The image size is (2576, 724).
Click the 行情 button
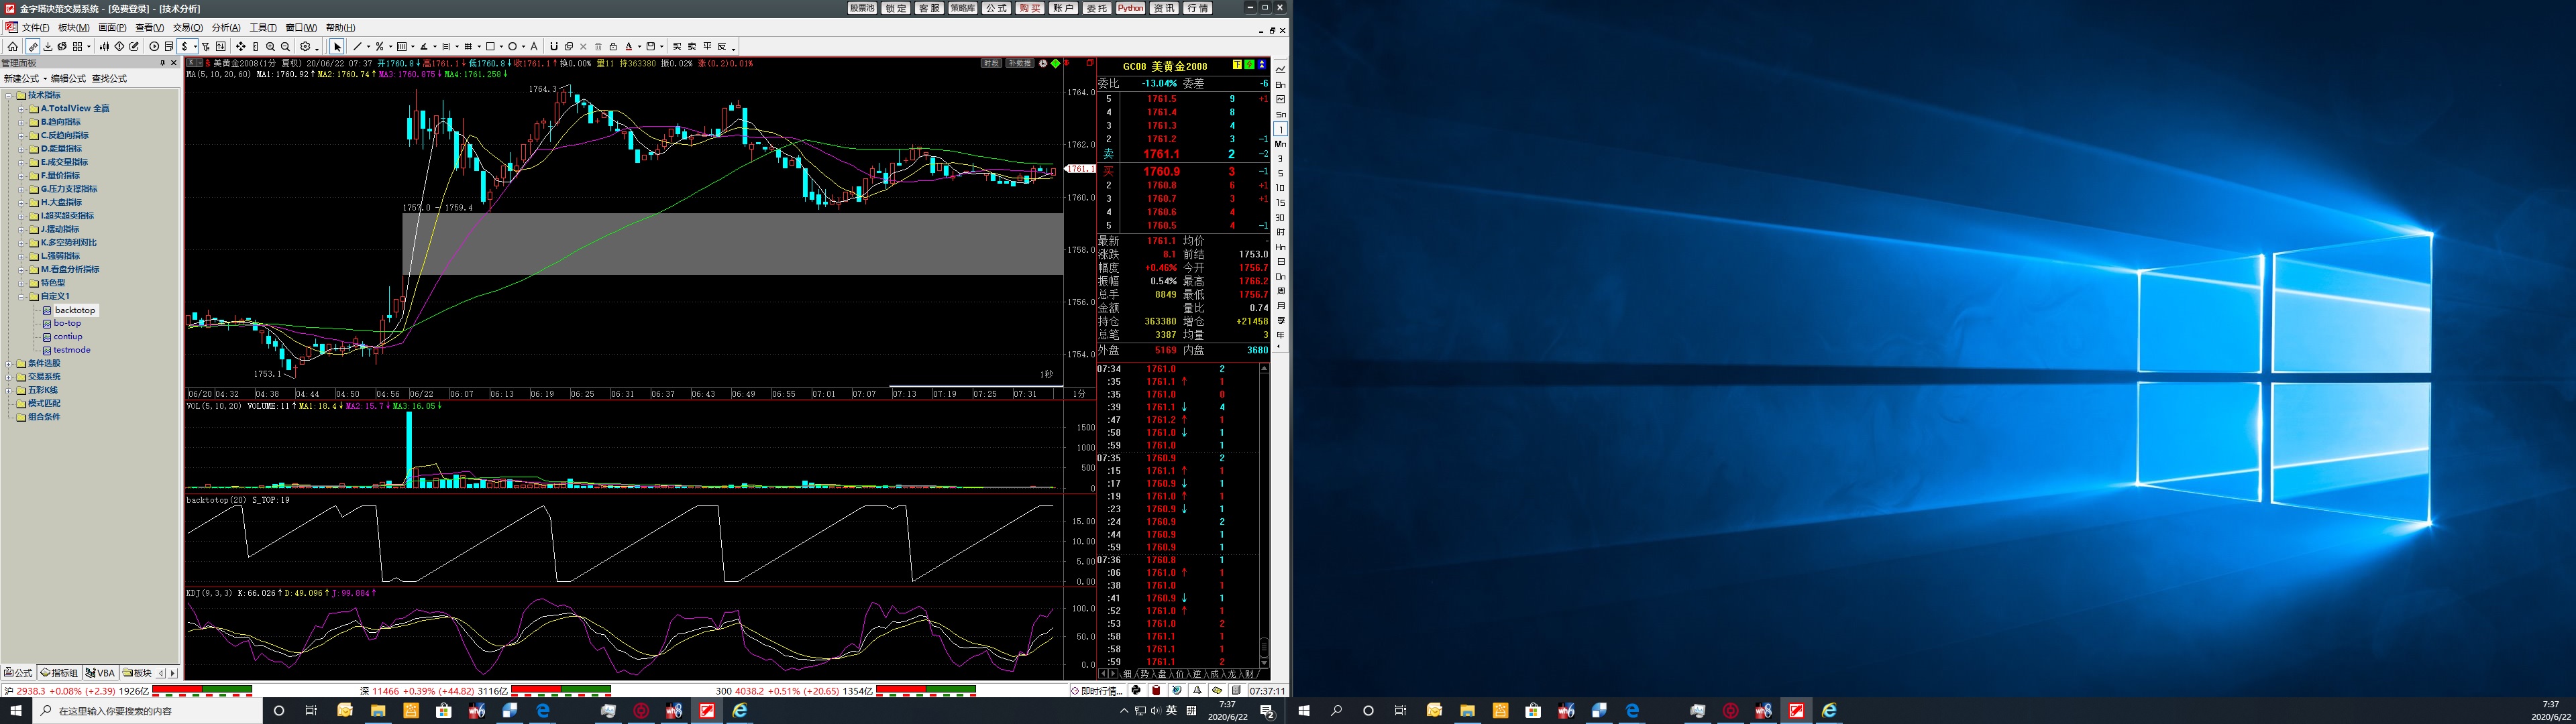tap(1198, 8)
